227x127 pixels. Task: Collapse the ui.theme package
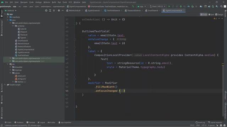(x=13, y=26)
